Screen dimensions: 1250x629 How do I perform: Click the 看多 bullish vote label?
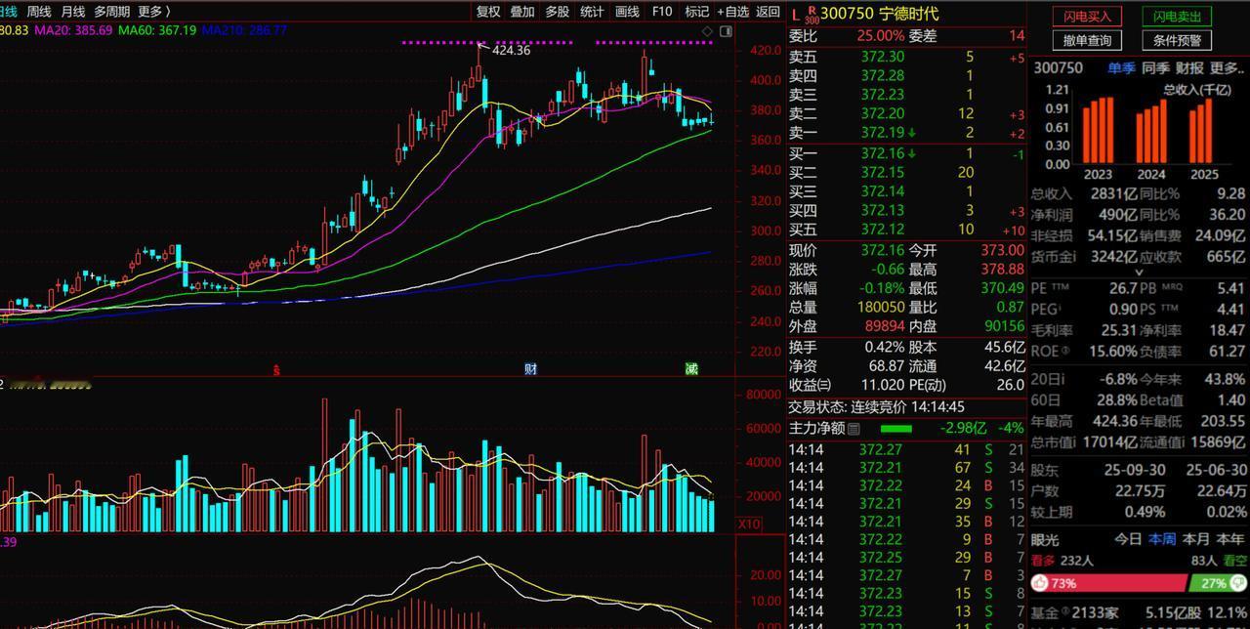point(1043,561)
